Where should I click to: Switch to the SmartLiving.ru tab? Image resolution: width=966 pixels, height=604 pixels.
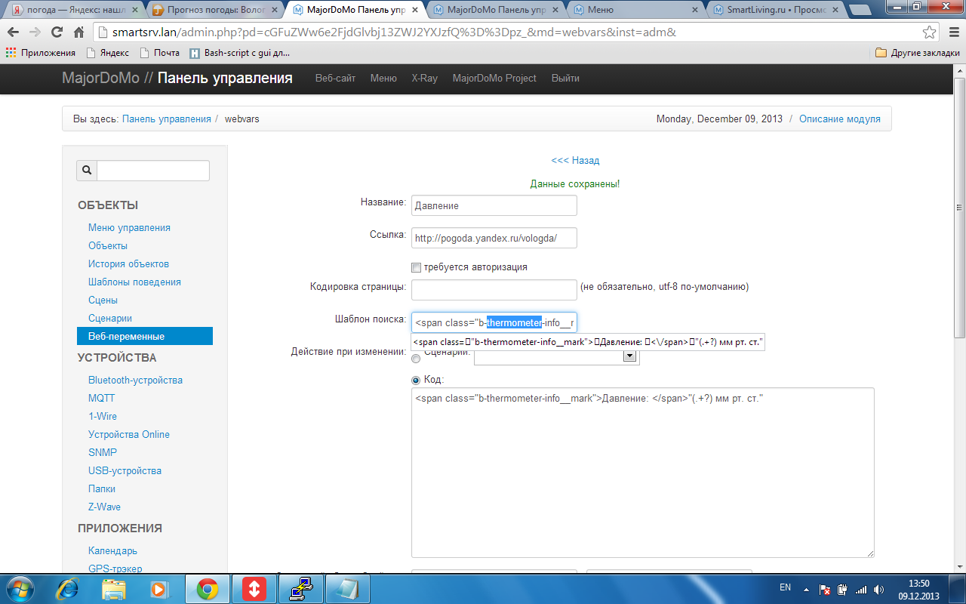775,11
